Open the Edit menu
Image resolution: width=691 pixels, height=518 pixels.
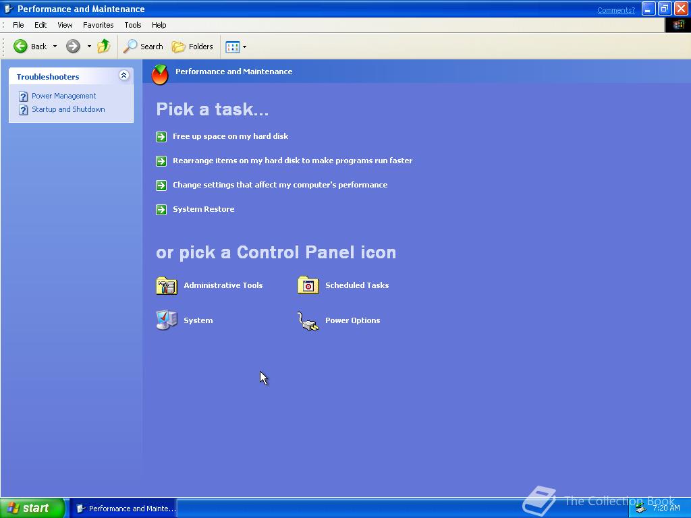pyautogui.click(x=40, y=25)
